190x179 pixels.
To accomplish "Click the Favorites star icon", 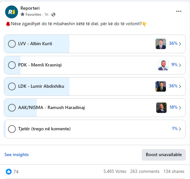I will coord(23,14).
